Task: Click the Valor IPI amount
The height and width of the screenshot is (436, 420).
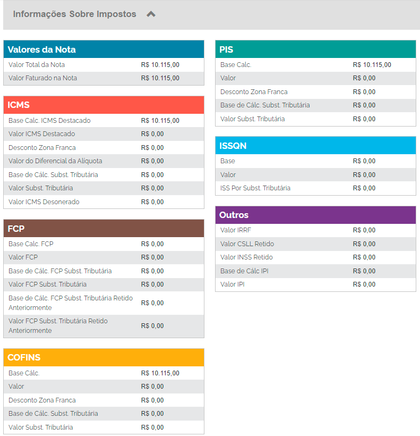Action: (x=364, y=284)
